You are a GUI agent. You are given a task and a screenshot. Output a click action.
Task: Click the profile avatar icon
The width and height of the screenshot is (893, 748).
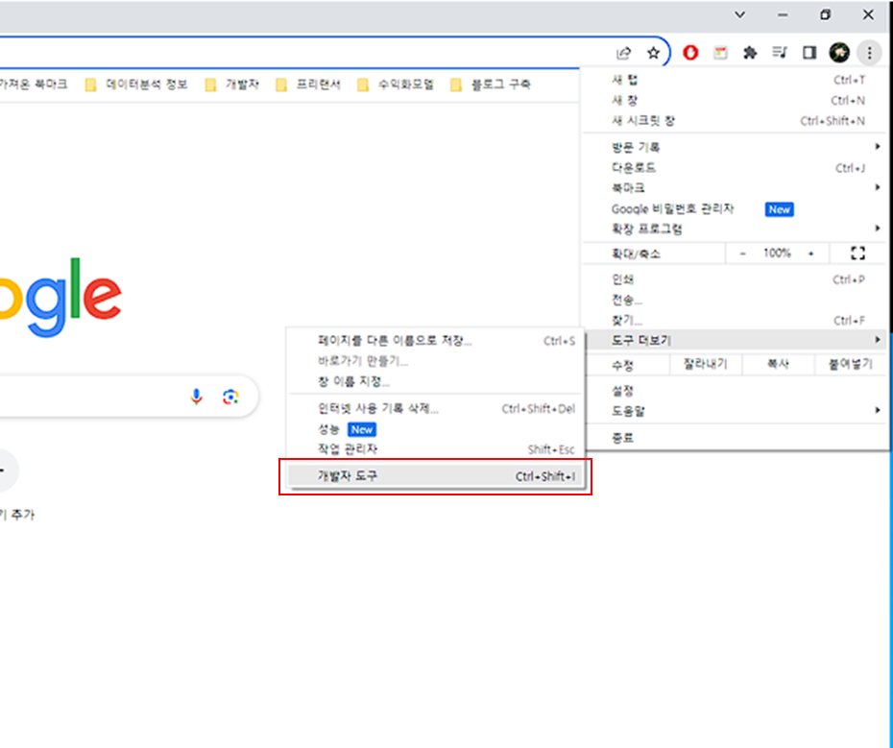pyautogui.click(x=839, y=53)
